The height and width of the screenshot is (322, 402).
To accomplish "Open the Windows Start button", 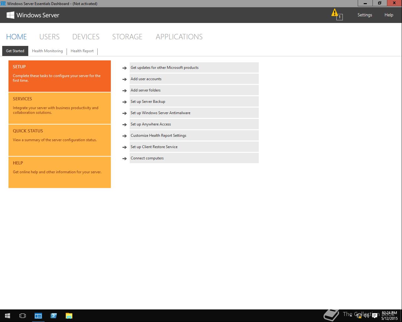I will (x=8, y=316).
